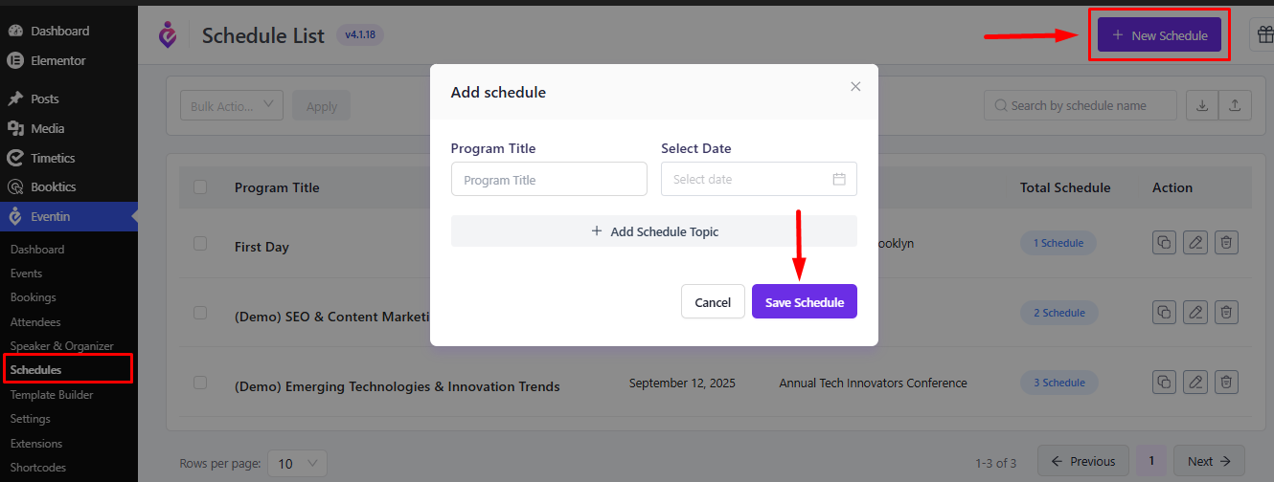Image resolution: width=1274 pixels, height=482 pixels.
Task: Click the download export icon button
Action: [1201, 105]
